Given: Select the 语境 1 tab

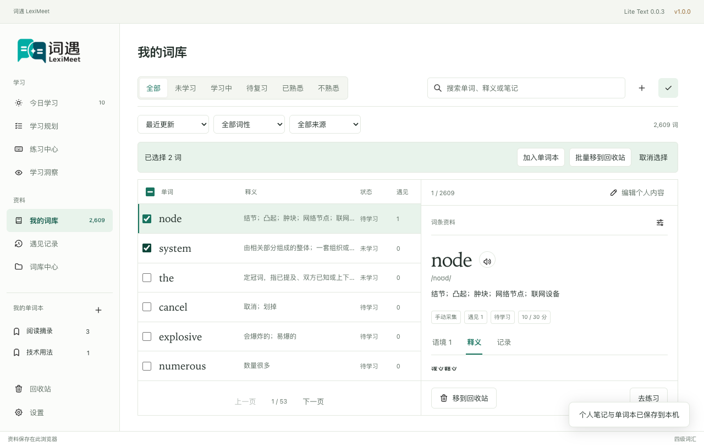Looking at the screenshot, I should pyautogui.click(x=442, y=343).
